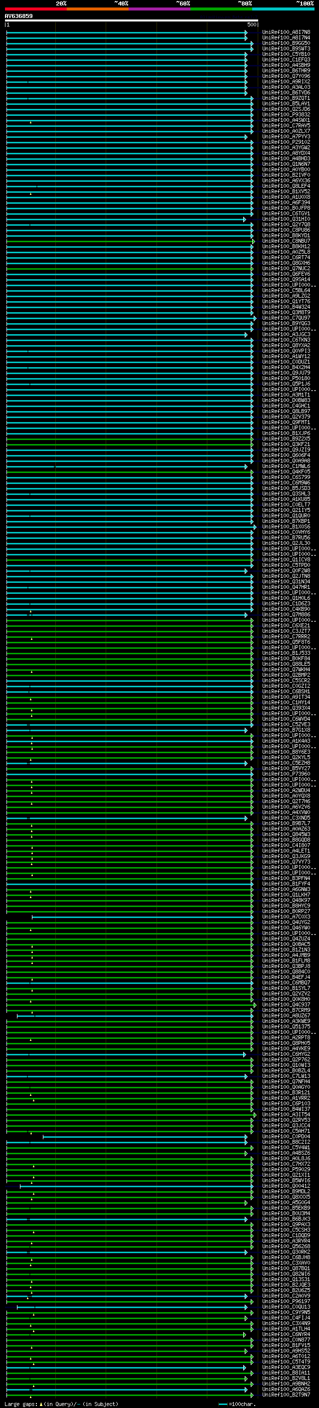The height and width of the screenshot is (1408, 319).
Task: Click arrowhead at end of UniRef100_C6NYR4 alignment
Action: [x=245, y=1334]
